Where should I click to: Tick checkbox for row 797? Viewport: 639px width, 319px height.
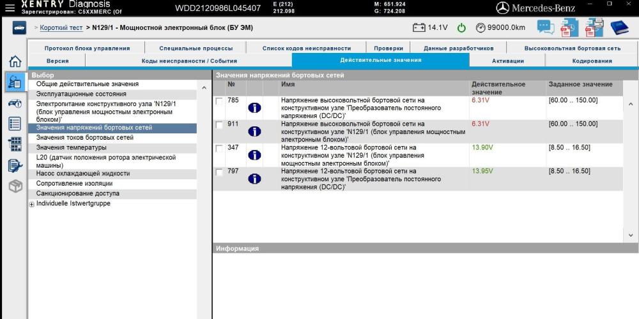click(219, 172)
